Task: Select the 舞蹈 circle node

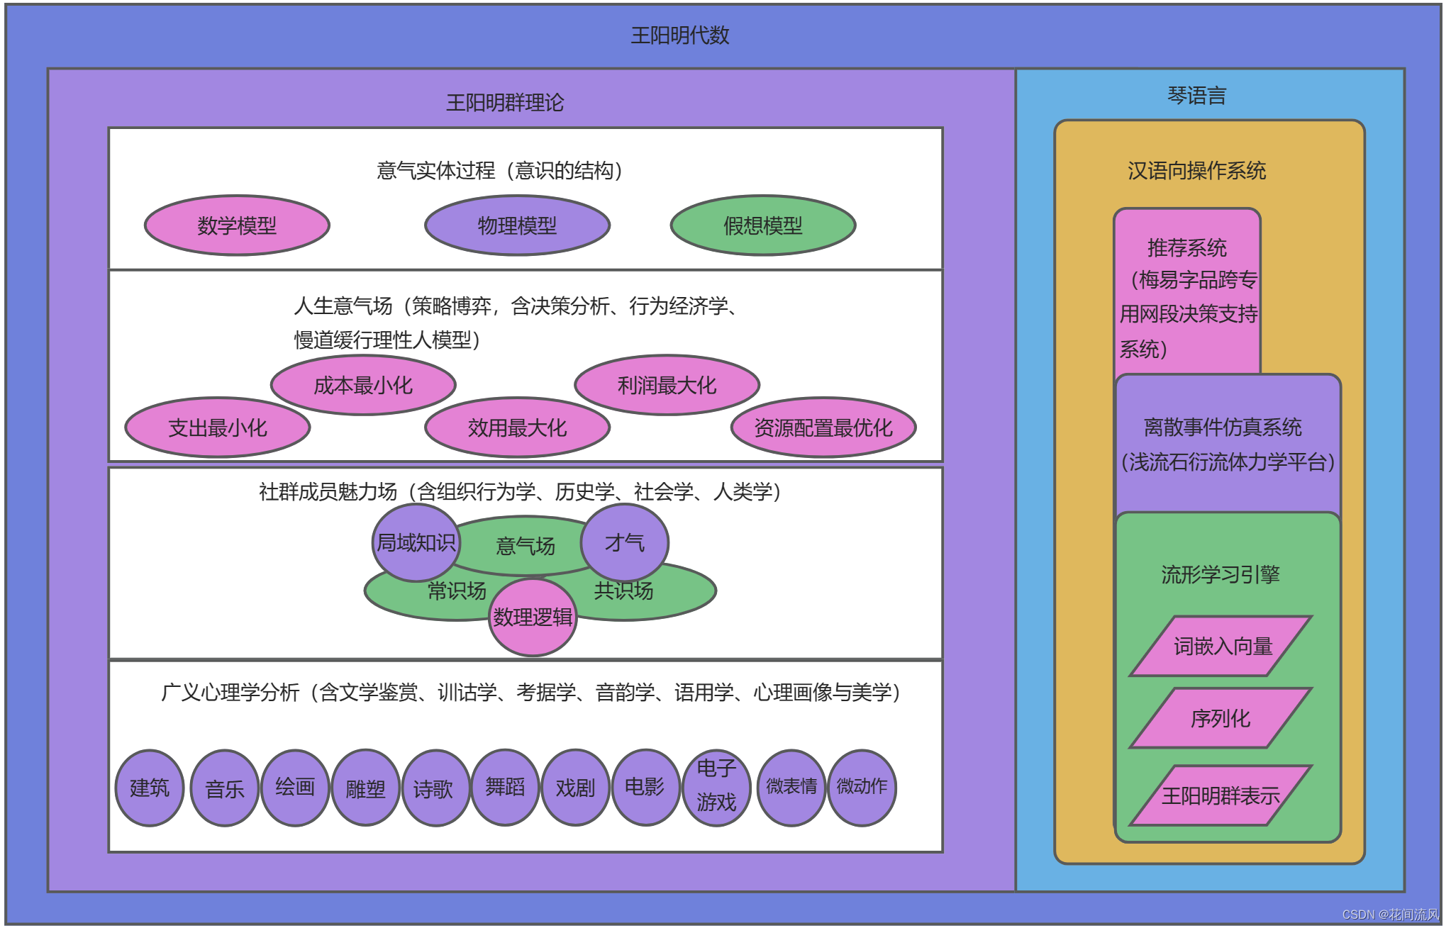Action: tap(505, 788)
